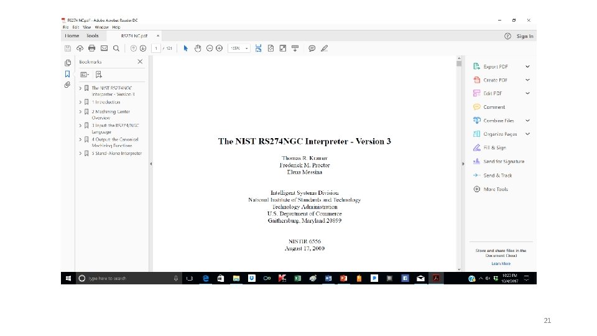Image resolution: width=597 pixels, height=336 pixels.
Task: Expand 3 Input RS274/NGC Language bookmark
Action: pos(80,125)
